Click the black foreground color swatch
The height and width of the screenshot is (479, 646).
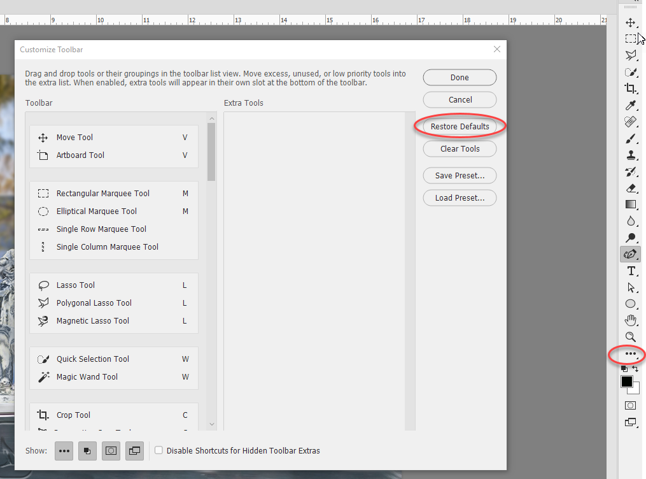click(627, 382)
